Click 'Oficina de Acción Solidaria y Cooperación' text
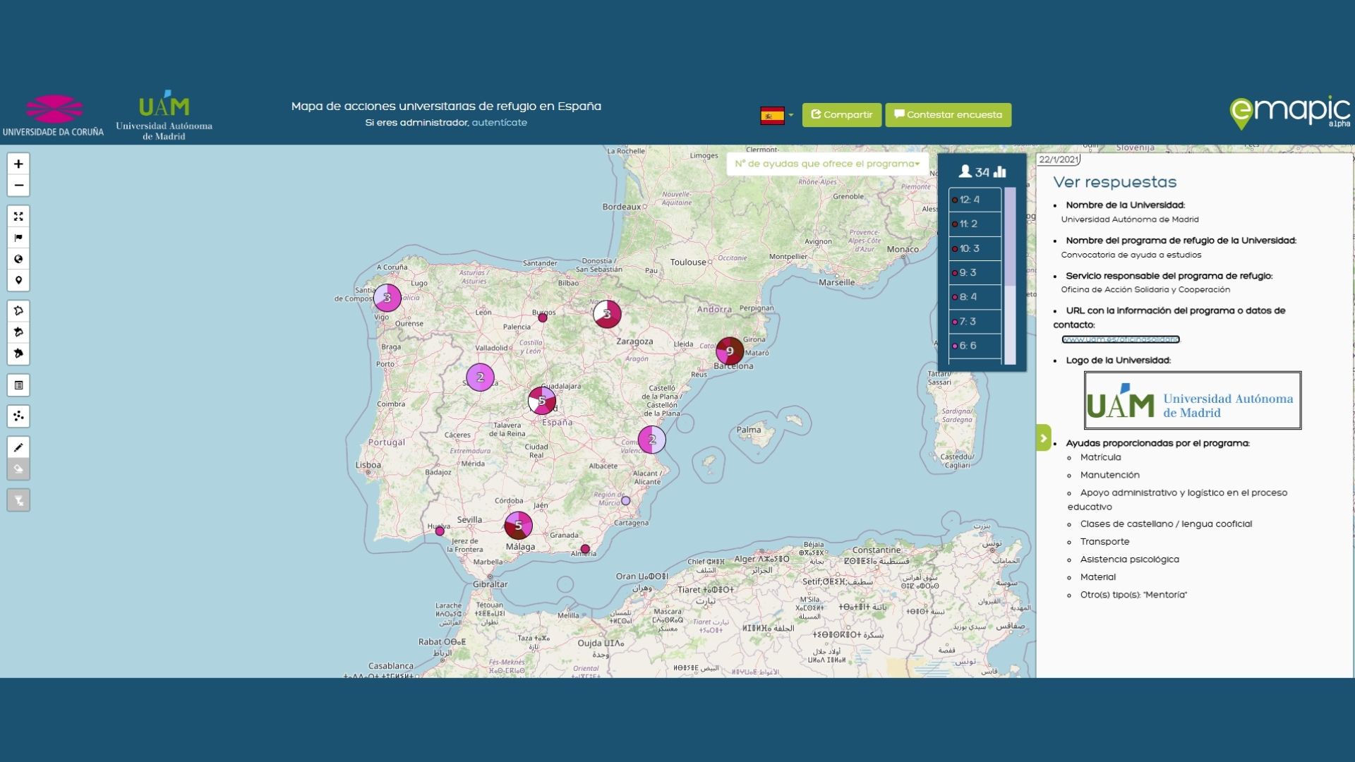 (x=1145, y=289)
